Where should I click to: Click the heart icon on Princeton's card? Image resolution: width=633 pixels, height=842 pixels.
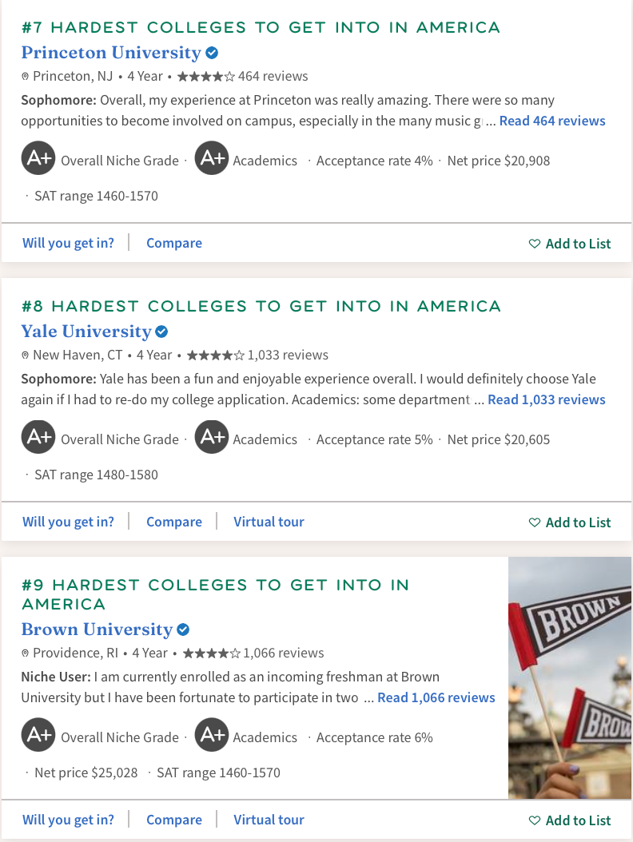pyautogui.click(x=534, y=244)
